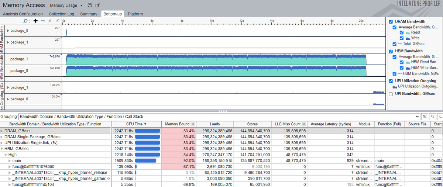This screenshot has height=187, width=443.
Task: Click the DRAM Write color swatch
Action: [x=409, y=38]
